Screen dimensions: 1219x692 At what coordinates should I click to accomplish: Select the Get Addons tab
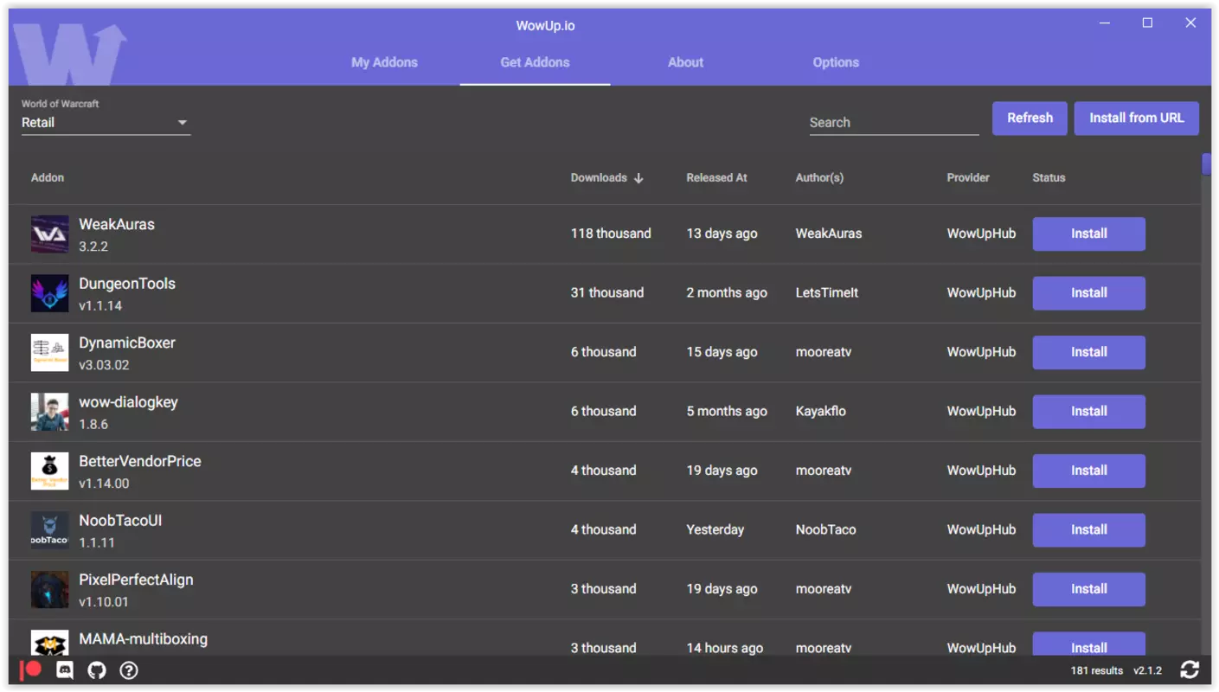coord(535,62)
